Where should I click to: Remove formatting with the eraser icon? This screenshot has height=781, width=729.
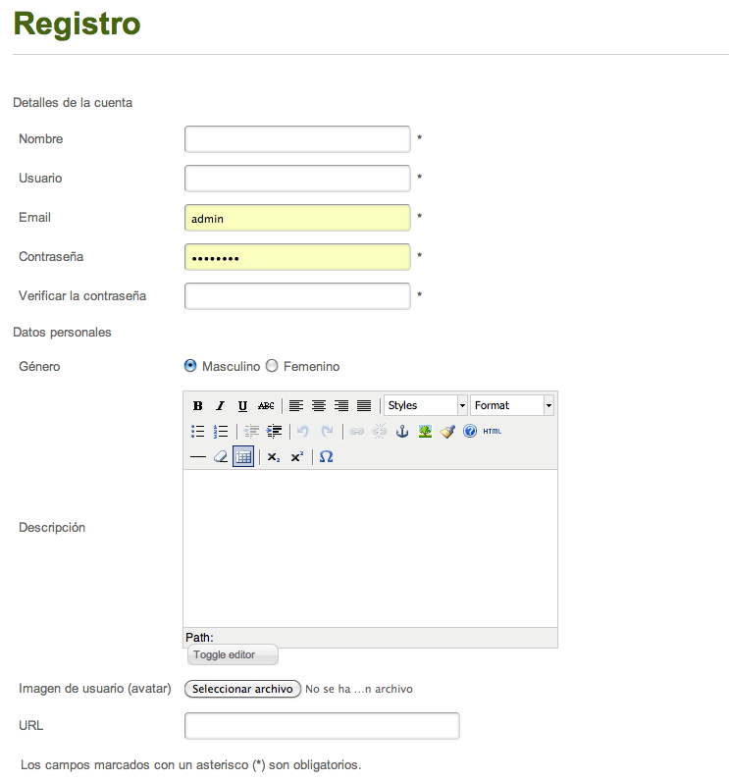click(x=220, y=457)
